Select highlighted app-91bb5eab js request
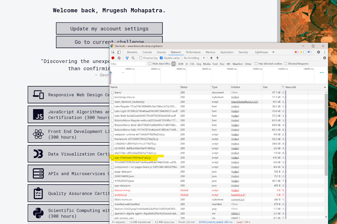Image resolution: width=337 pixels, height=224 pixels. (x=133, y=157)
